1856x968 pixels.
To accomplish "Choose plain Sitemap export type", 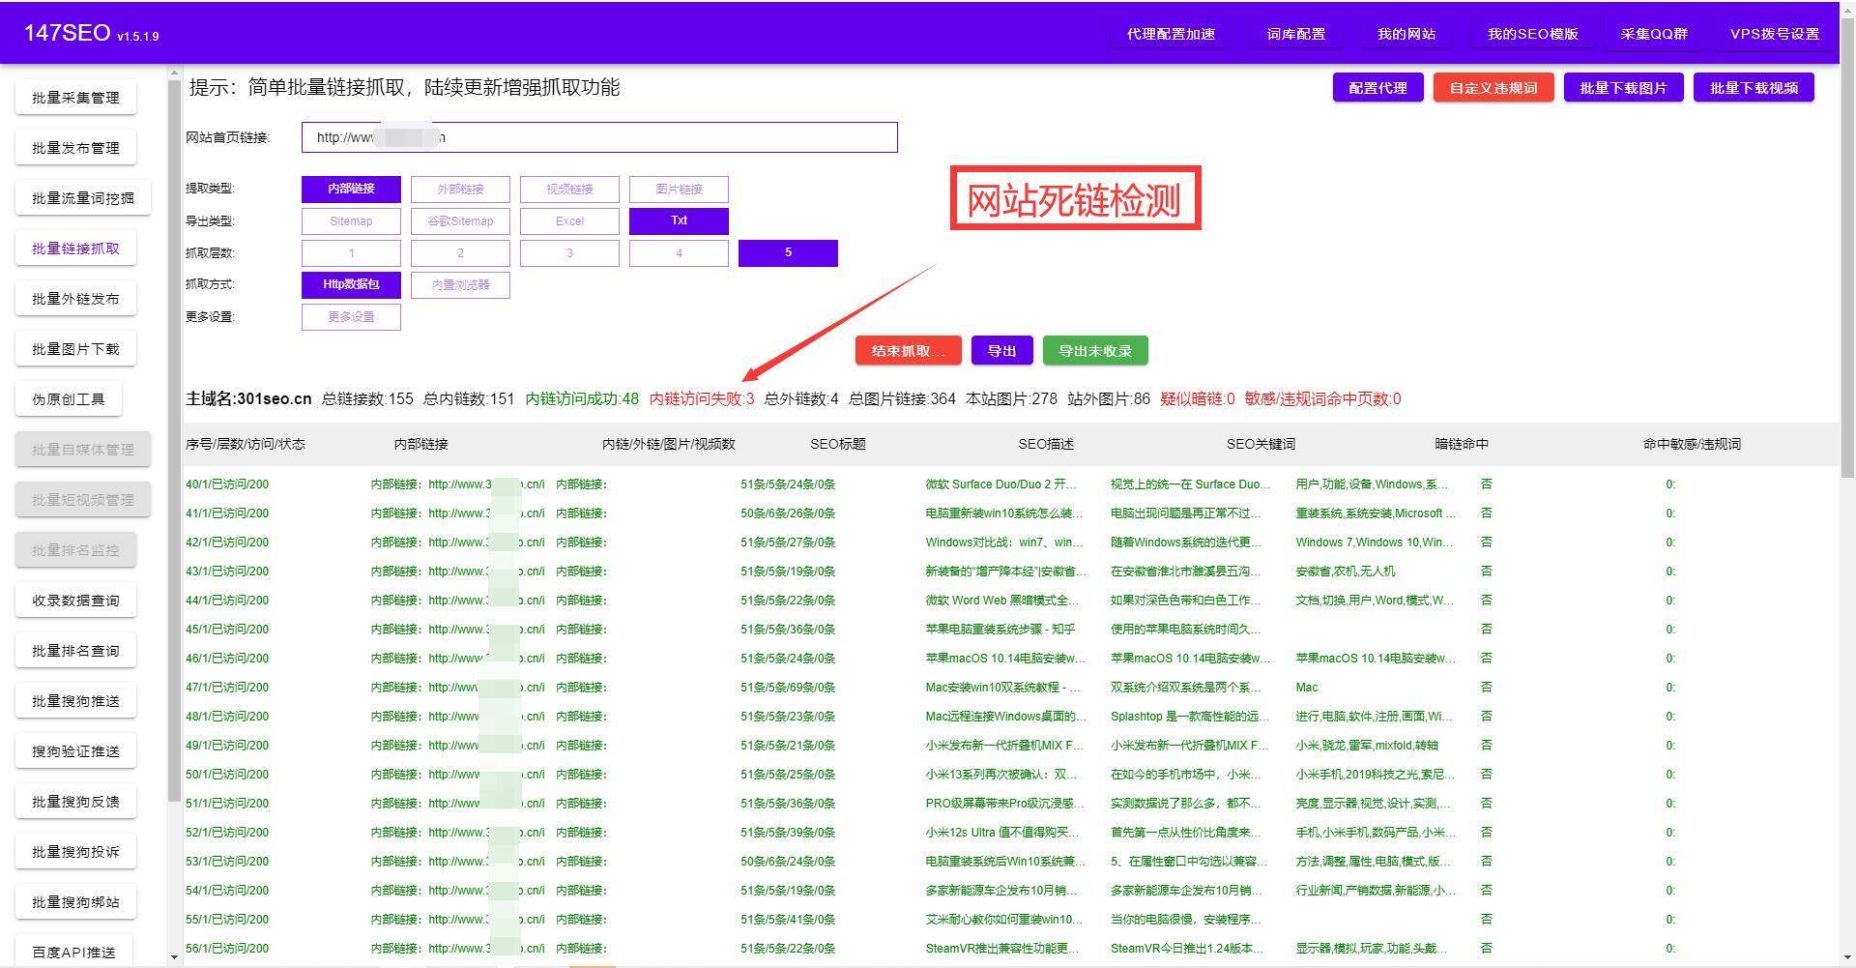I will (x=351, y=221).
